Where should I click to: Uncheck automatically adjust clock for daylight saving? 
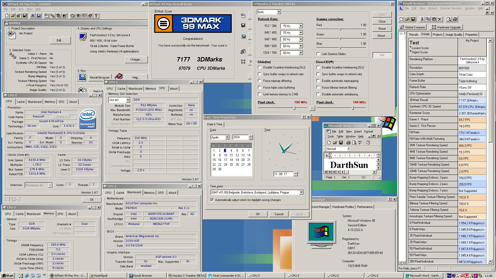coord(212,200)
